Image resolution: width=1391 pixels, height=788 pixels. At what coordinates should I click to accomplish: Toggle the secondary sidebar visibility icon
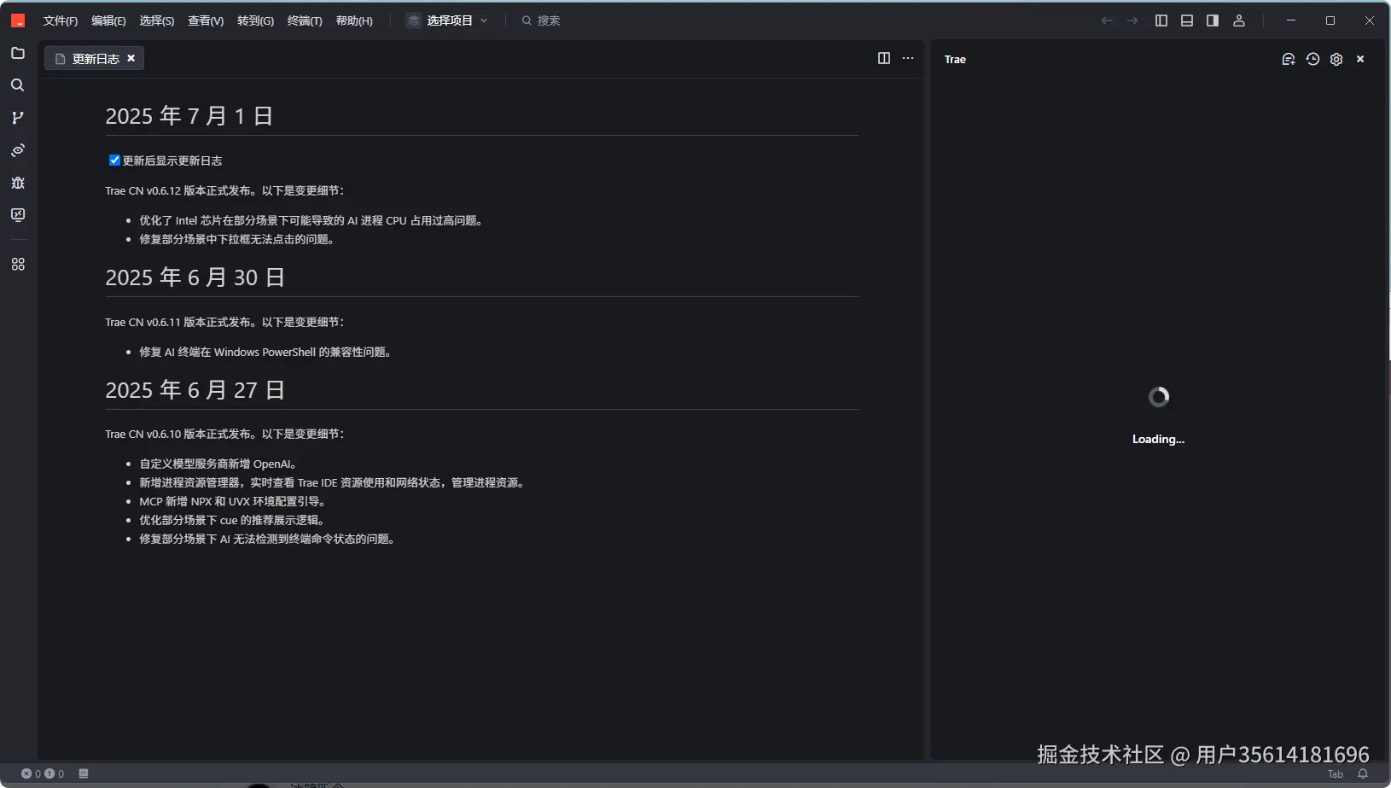coord(1212,20)
